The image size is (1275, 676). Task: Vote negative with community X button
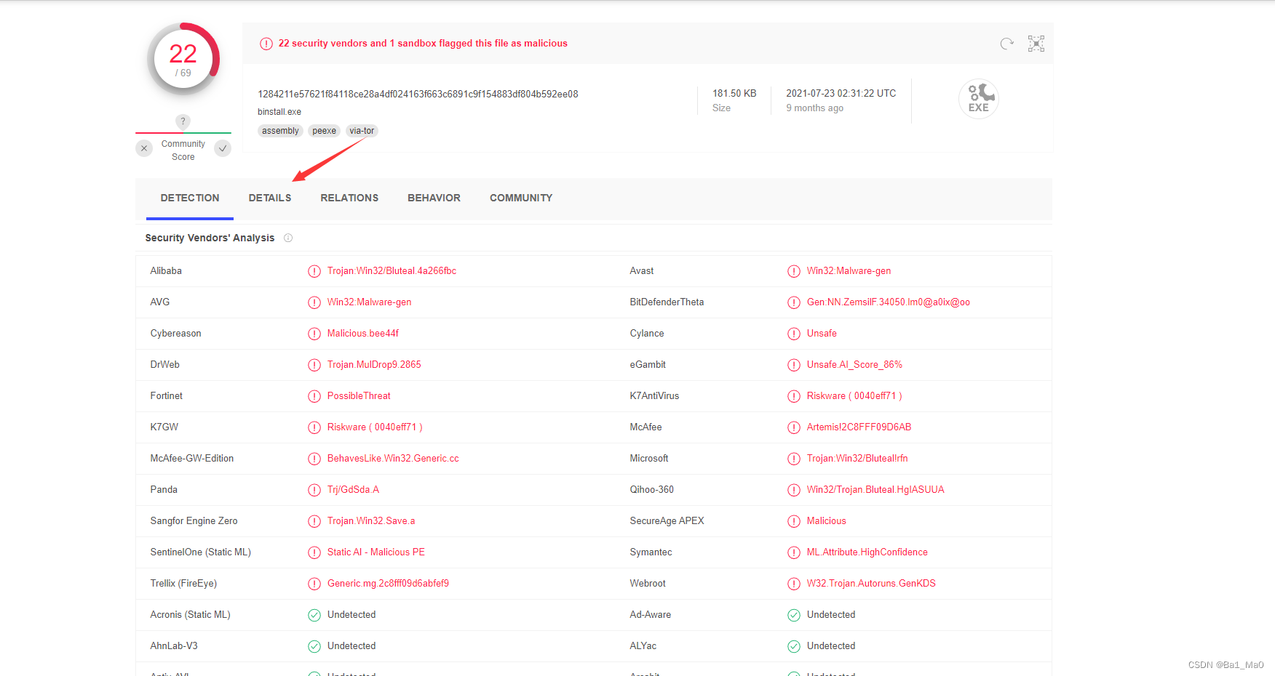pos(144,148)
